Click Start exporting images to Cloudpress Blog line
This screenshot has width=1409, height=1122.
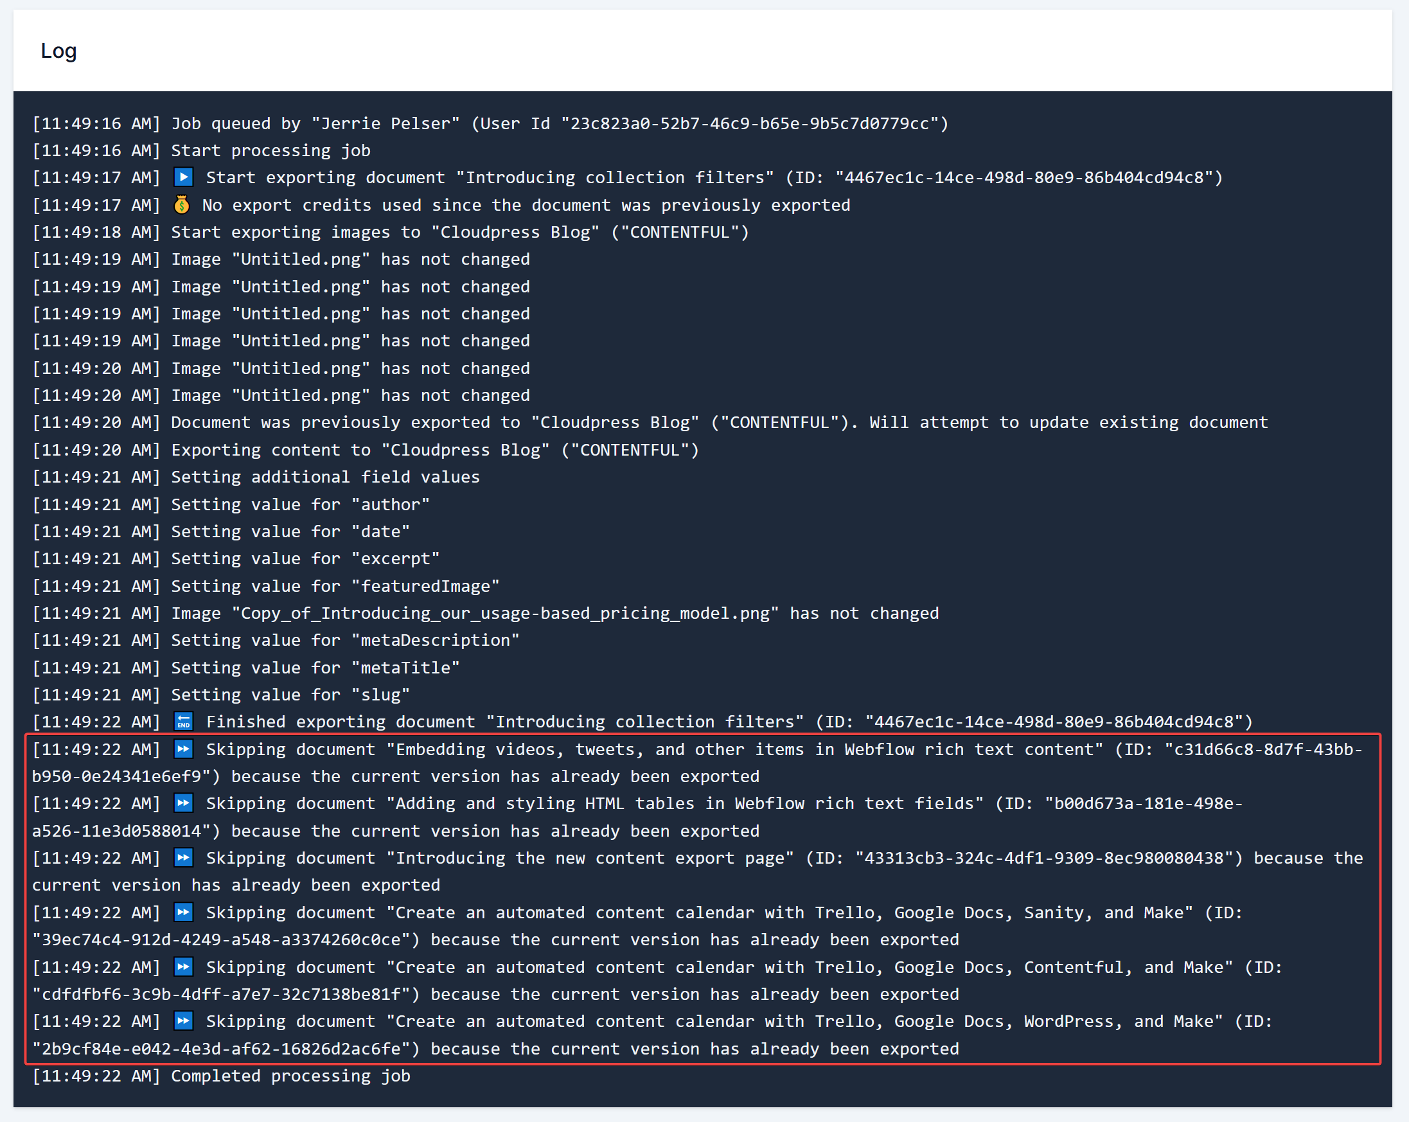pyautogui.click(x=459, y=232)
